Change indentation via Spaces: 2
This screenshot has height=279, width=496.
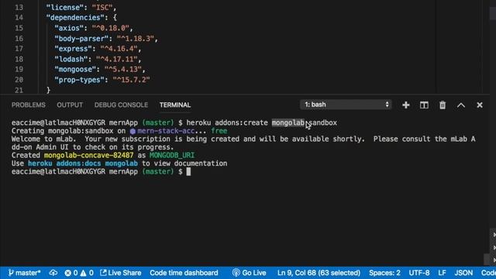(384, 273)
